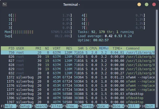
Task: Click F8 Nice + to raise niceness
Action: [x=116, y=106]
